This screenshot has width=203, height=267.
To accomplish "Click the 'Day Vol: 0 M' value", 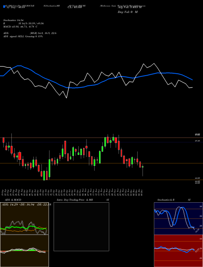I will pyautogui.click(x=127, y=12).
